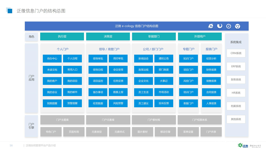This screenshot has width=266, height=149.
Task: Select the 决策层 role tab
Action: pos(108,36)
